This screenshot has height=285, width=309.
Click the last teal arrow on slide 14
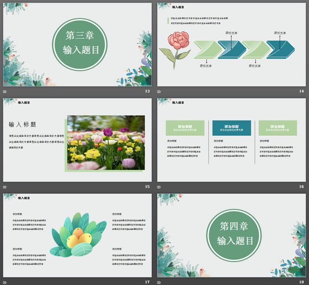pyautogui.click(x=279, y=49)
